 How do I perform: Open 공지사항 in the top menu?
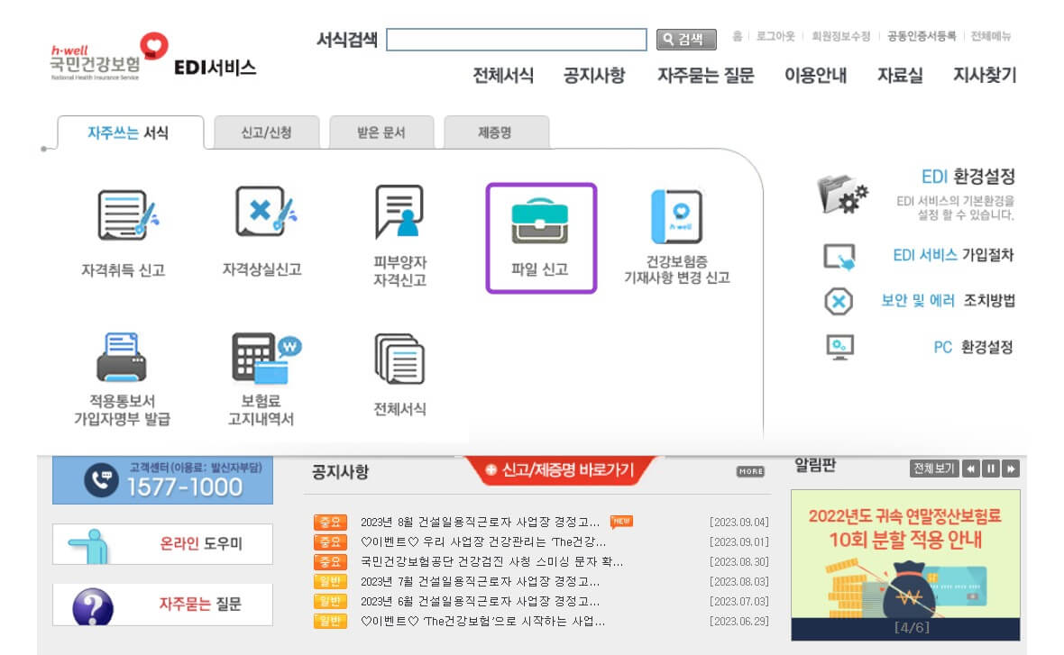[x=593, y=76]
